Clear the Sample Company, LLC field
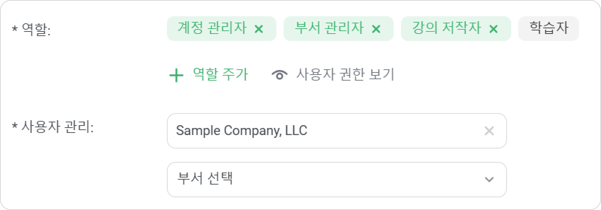This screenshot has height=210, width=601. pos(489,131)
